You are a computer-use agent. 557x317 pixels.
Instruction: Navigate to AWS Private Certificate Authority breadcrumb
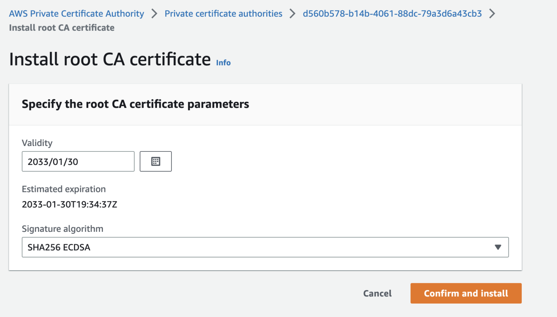pos(77,13)
